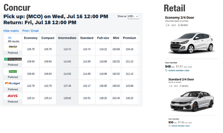Select Hertz Mini rate 193.68
Image resolution: width=223 pixels, height=133 pixels.
pyautogui.click(x=116, y=49)
